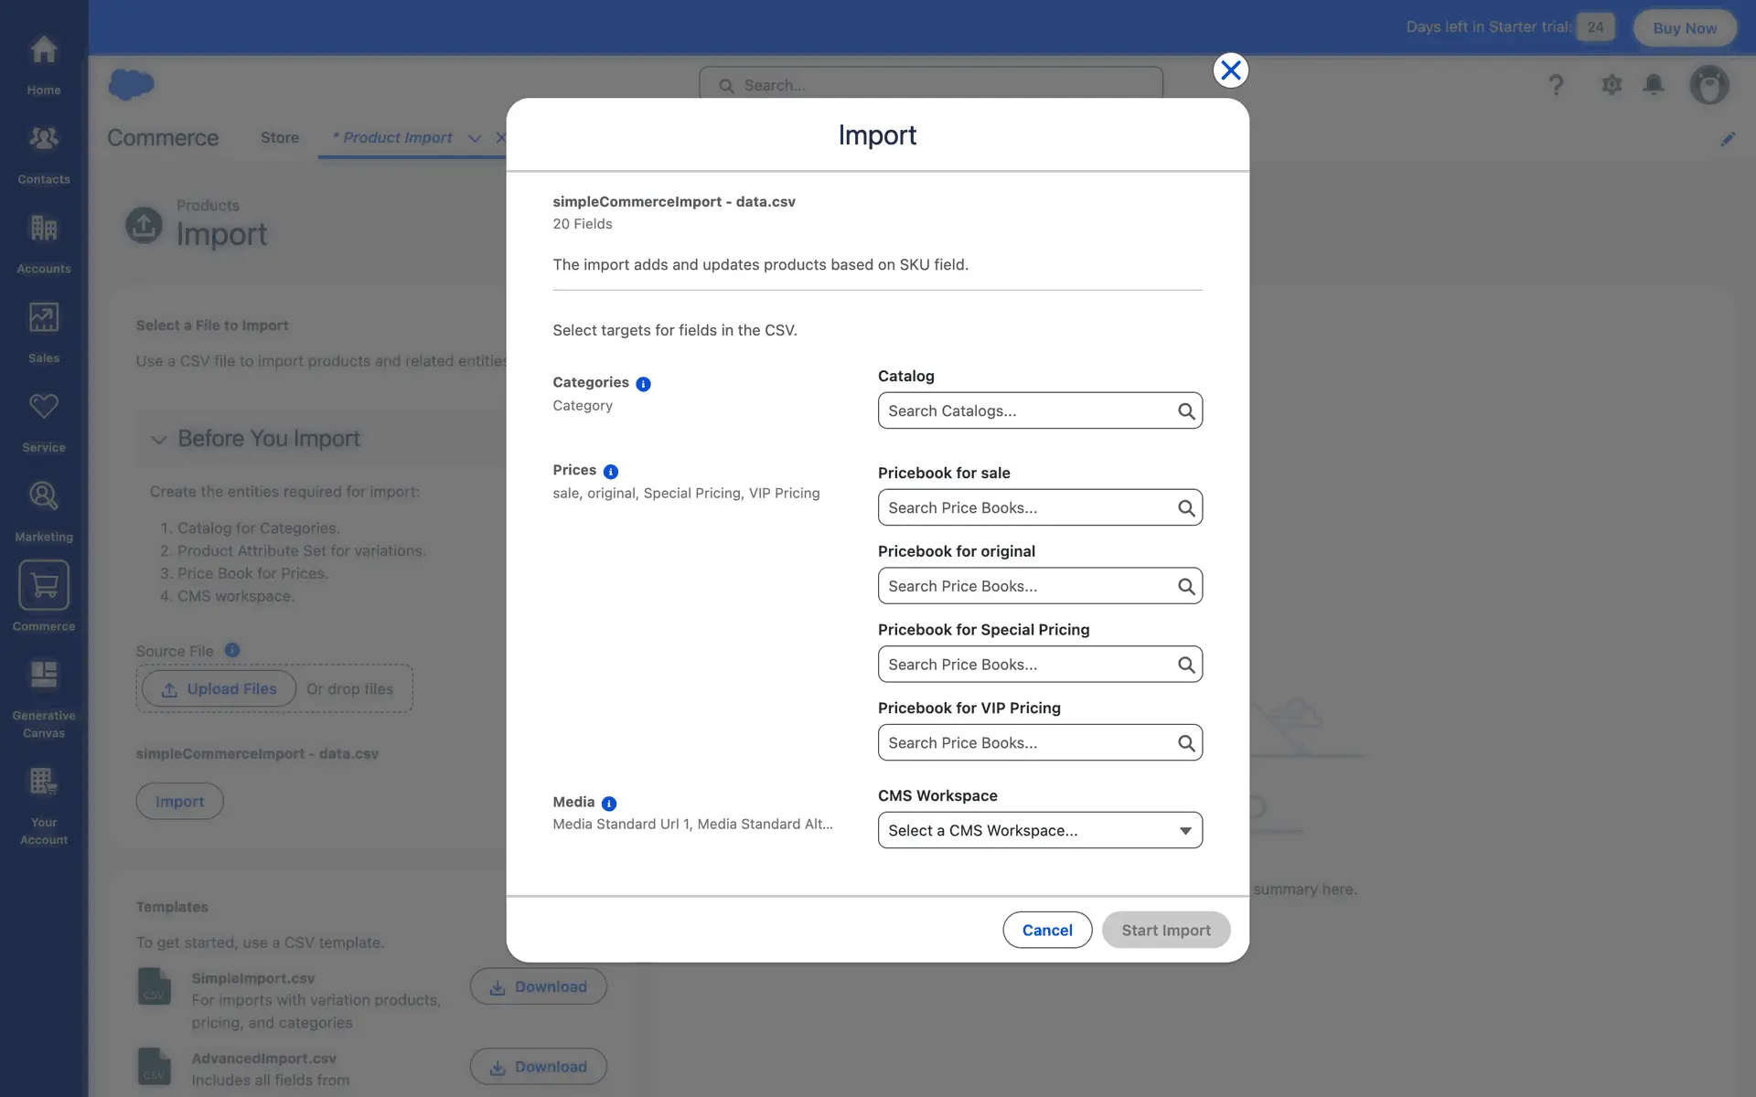Image resolution: width=1756 pixels, height=1097 pixels.
Task: Click the Categories info icon
Action: coord(643,384)
